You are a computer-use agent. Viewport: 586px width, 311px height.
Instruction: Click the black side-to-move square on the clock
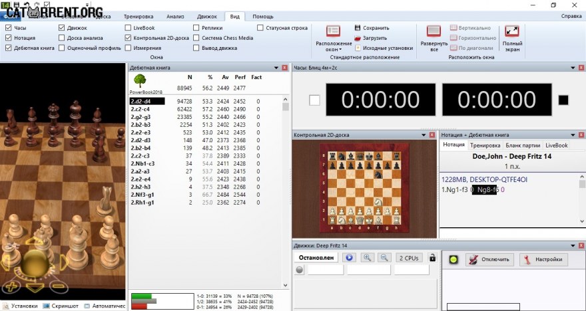pyautogui.click(x=563, y=100)
